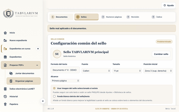
Task: Select the Sellos step
Action: 86,17
